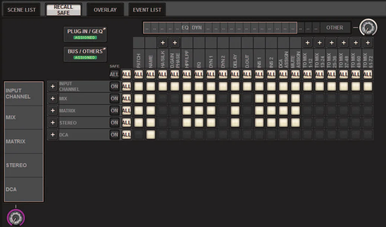Select ALL channels in the DELAY column
The image size is (386, 227).
click(x=235, y=74)
